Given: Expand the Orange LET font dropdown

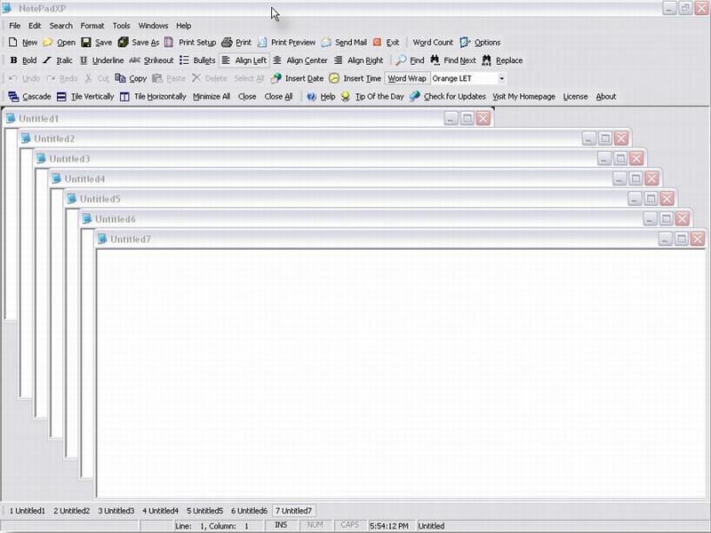Looking at the screenshot, I should tap(501, 78).
